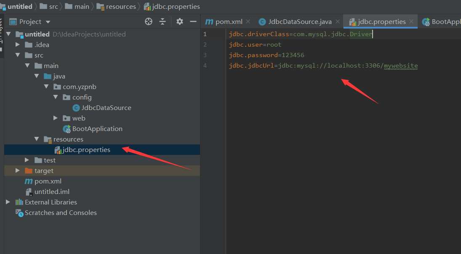The image size is (461, 254).
Task: Place cursor on jdbc.password=123456 line
Action: (x=266, y=55)
